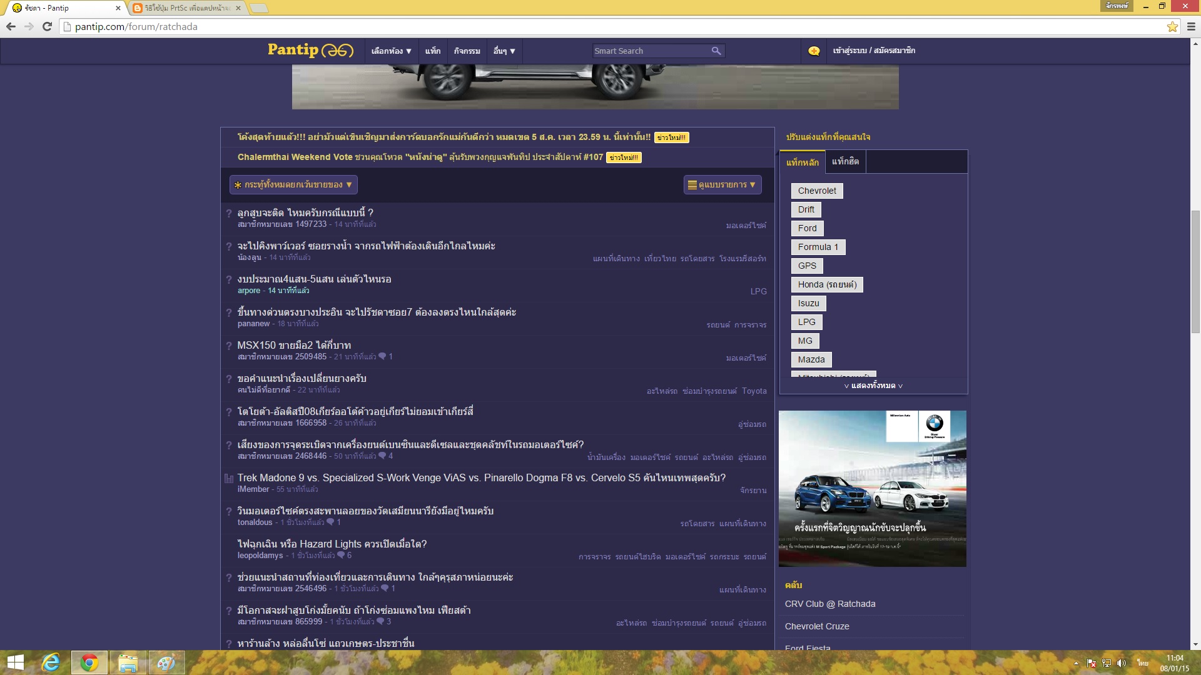The width and height of the screenshot is (1201, 675).
Task: Expand tag list with แสดงทั้งหมด
Action: [x=873, y=386]
